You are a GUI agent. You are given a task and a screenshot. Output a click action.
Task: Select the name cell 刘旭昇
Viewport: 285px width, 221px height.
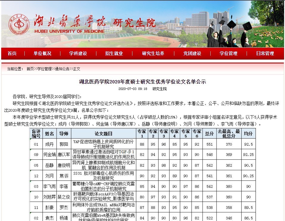point(49,197)
